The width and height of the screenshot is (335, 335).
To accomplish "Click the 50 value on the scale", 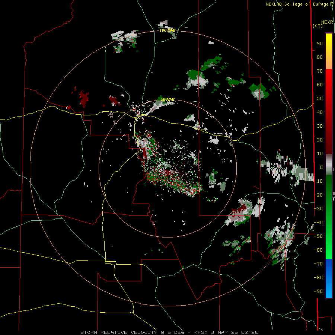I will (320, 99).
